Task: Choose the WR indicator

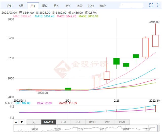Action: click(x=108, y=122)
